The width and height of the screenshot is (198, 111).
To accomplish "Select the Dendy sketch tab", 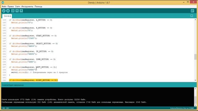I will (7, 16).
